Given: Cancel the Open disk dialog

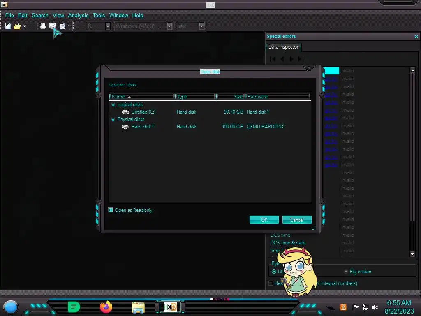Looking at the screenshot, I should pyautogui.click(x=297, y=220).
